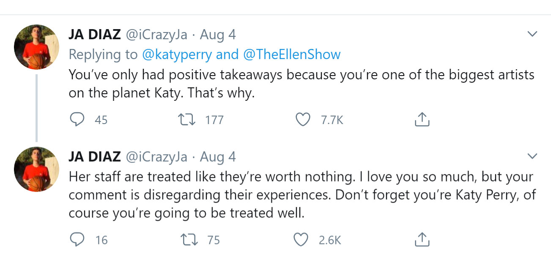Reply to the first tweet via comment icon
Image resolution: width=551 pixels, height=254 pixels.
click(77, 120)
